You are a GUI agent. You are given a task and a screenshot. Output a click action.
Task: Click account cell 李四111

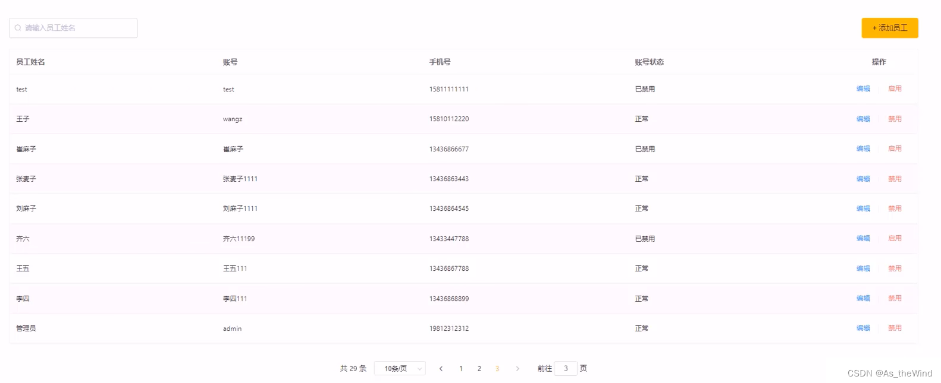[235, 299]
